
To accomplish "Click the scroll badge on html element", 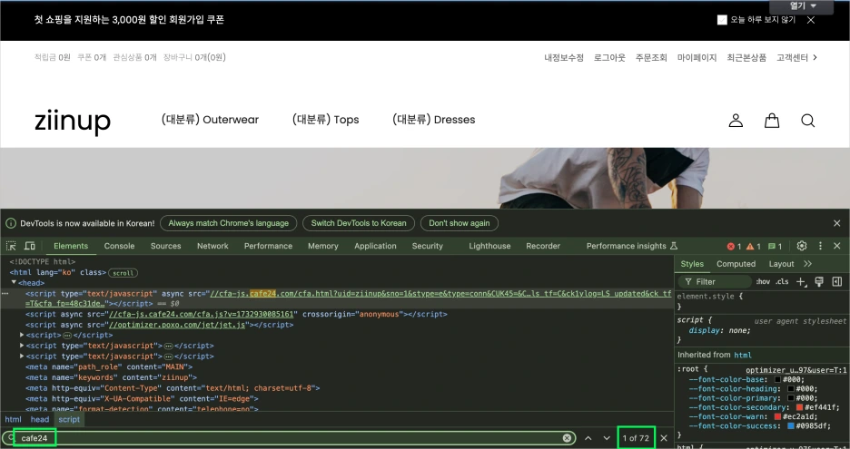I will pos(124,273).
